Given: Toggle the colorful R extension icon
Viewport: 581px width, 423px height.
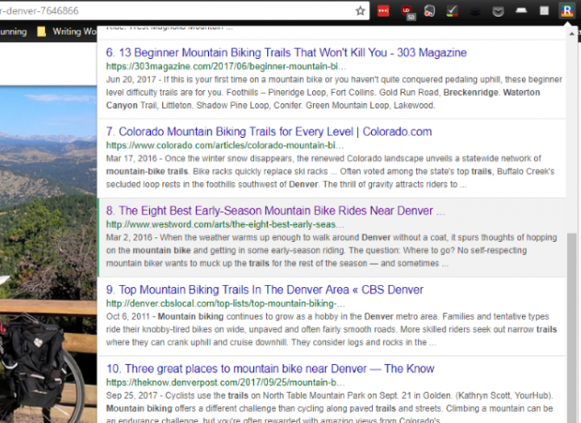Looking at the screenshot, I should pyautogui.click(x=566, y=11).
